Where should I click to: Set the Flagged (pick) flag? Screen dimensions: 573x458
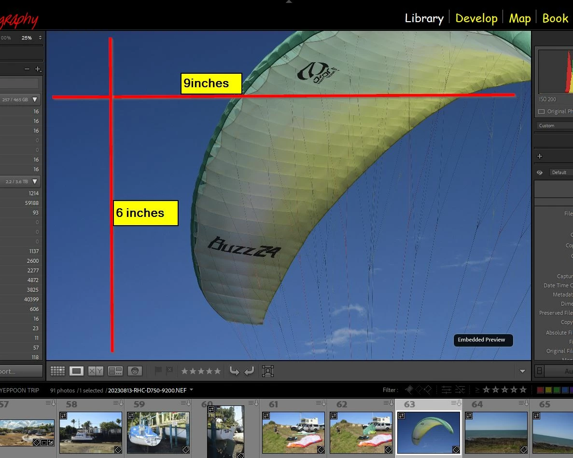(x=158, y=371)
